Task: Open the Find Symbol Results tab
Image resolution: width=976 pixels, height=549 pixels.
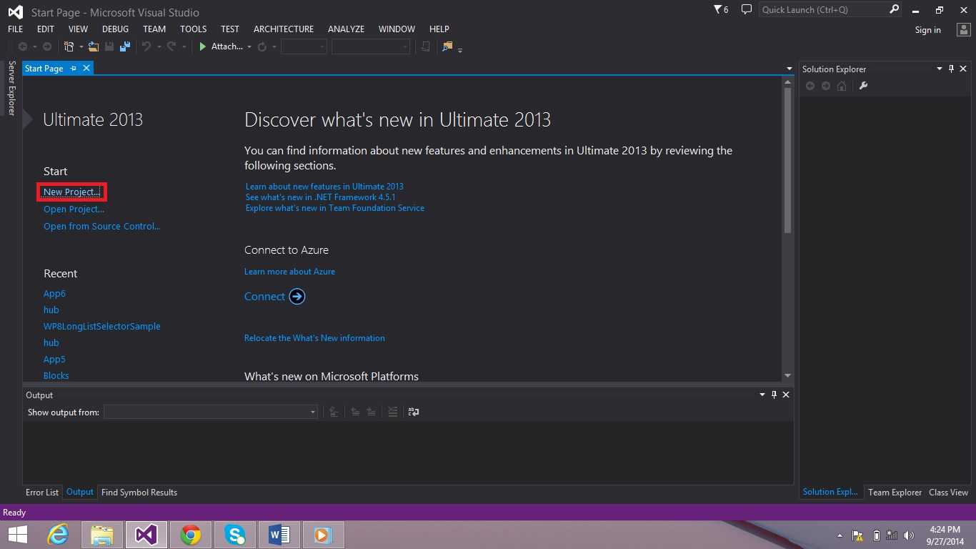Action: tap(139, 493)
